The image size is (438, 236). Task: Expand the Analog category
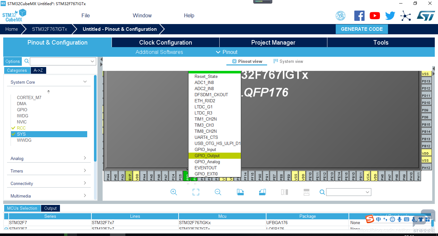(85, 158)
